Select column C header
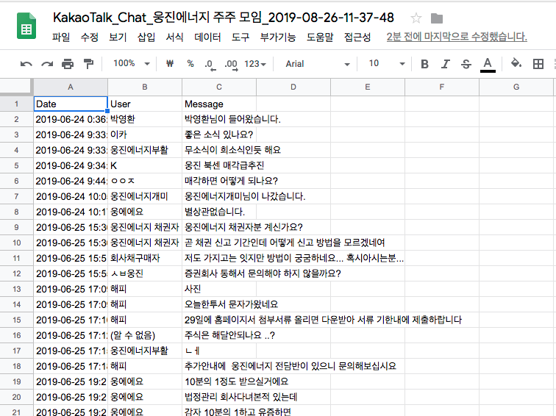556x416 pixels. (x=219, y=87)
